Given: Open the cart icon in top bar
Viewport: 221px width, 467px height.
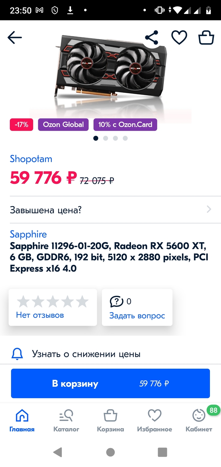Looking at the screenshot, I should pos(206,38).
